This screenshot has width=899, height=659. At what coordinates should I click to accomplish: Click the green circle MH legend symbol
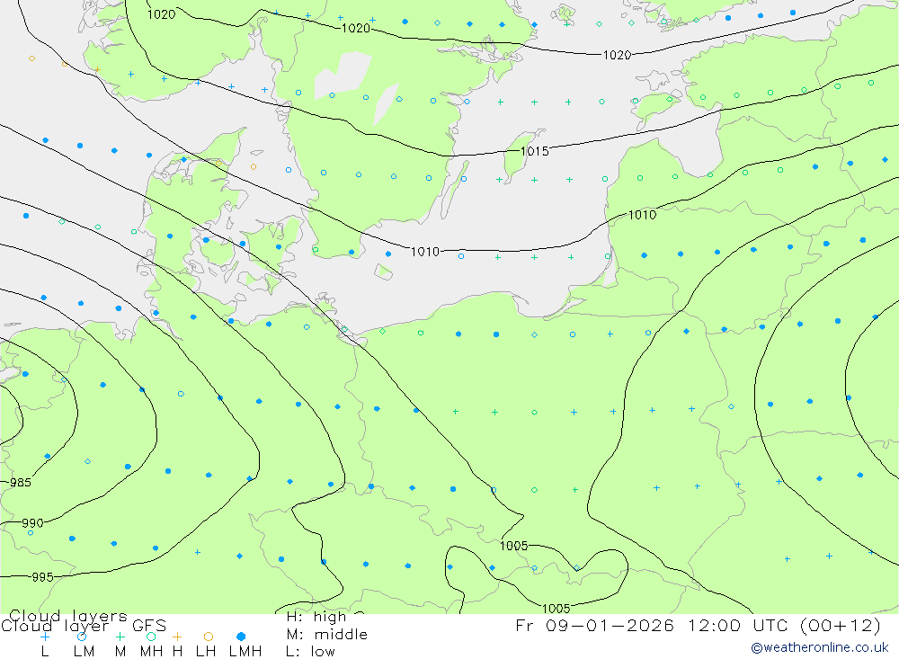point(151,637)
